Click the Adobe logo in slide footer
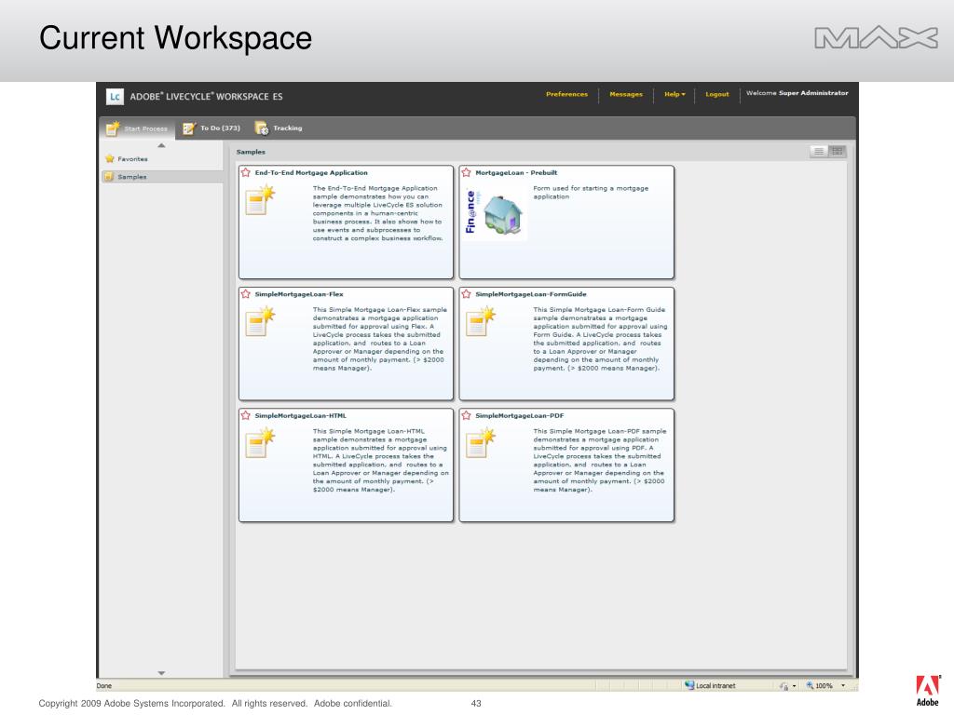The width and height of the screenshot is (954, 715). point(928,690)
